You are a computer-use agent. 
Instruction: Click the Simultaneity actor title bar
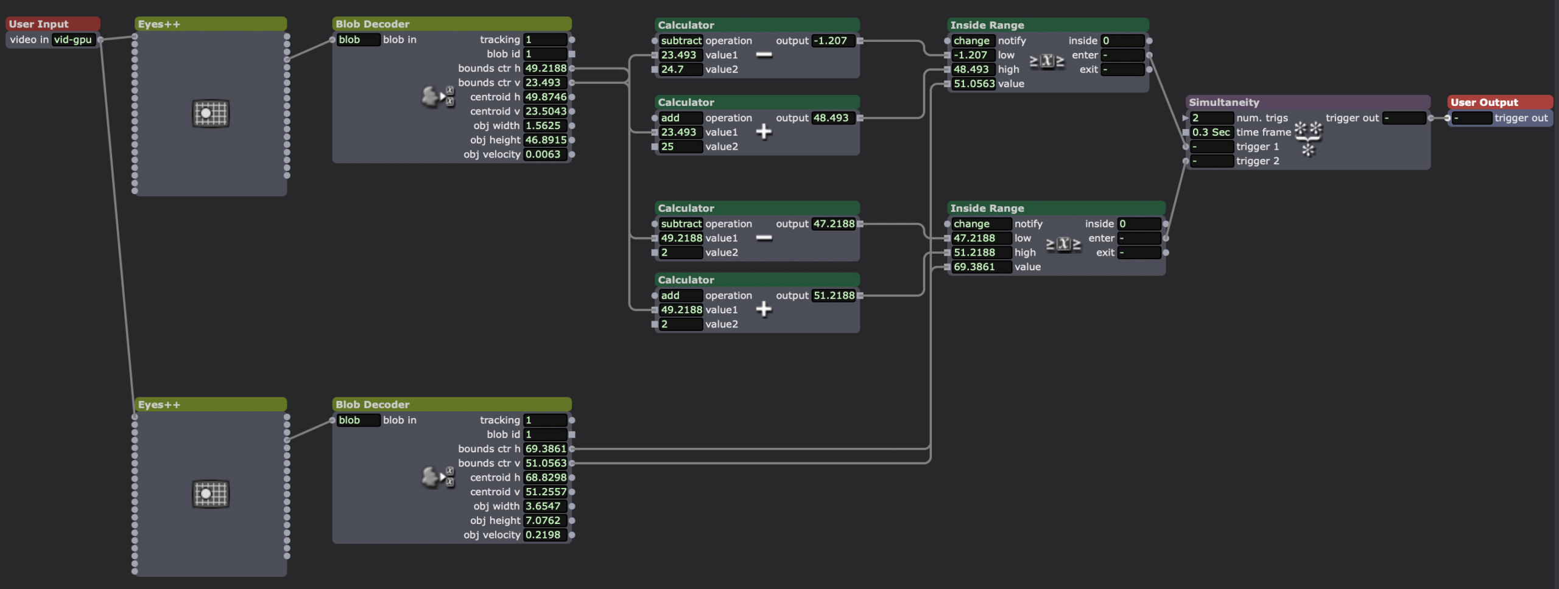coord(1307,102)
